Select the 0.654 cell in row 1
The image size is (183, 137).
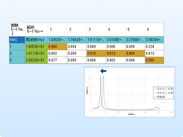[x=77, y=47]
